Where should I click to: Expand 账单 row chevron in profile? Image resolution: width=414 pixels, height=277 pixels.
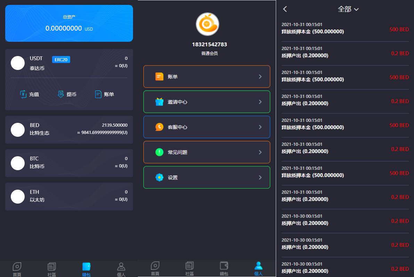pyautogui.click(x=260, y=77)
